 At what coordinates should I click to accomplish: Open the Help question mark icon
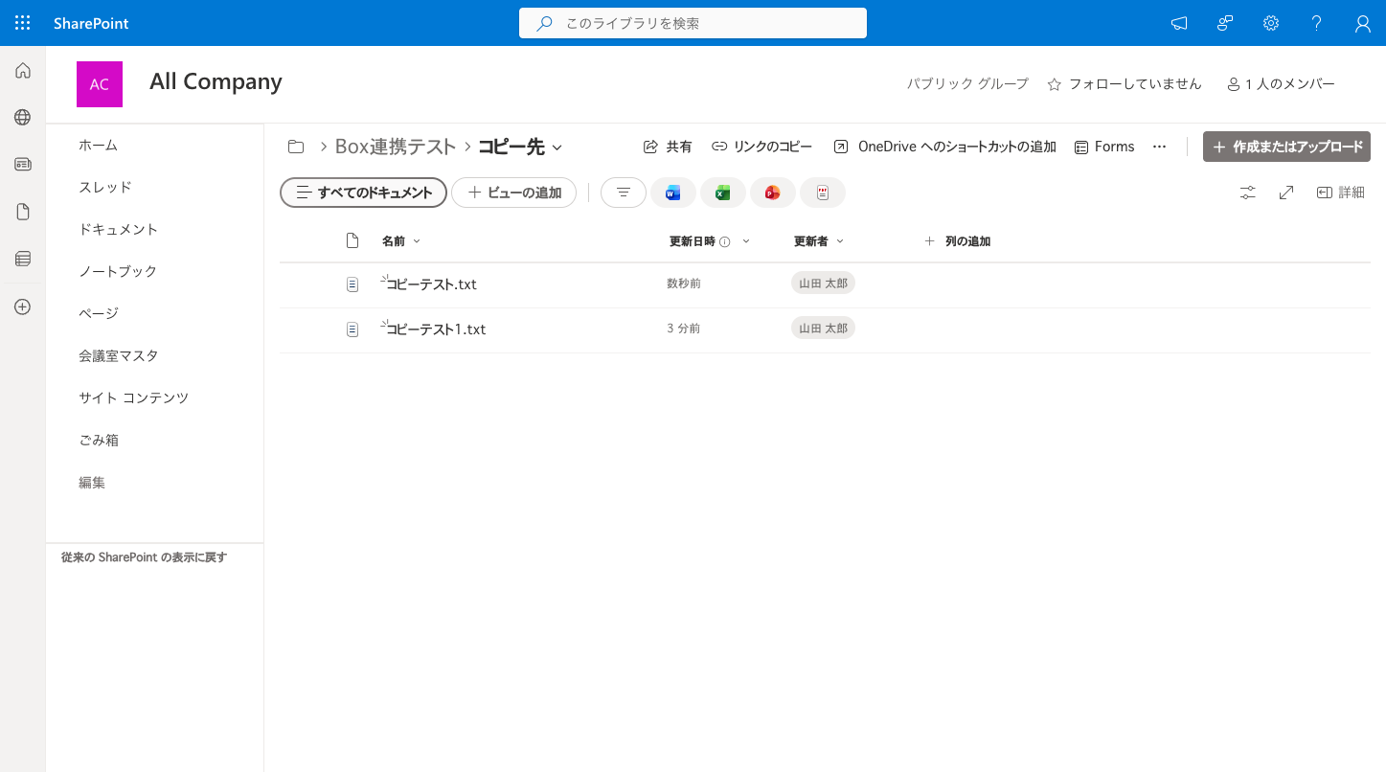[x=1317, y=23]
